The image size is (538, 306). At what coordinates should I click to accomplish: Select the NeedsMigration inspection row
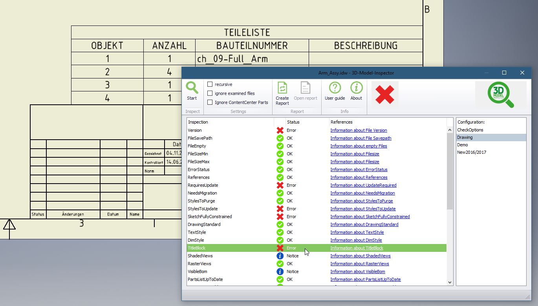[316, 193]
